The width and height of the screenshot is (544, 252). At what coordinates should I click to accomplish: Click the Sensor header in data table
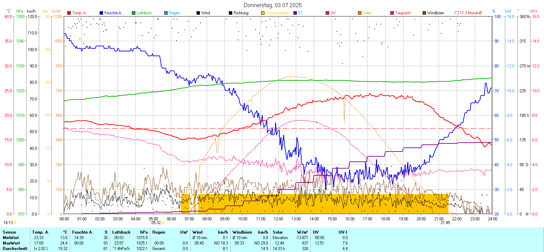tap(10, 232)
